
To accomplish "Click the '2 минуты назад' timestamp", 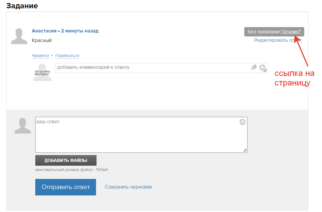I will [80, 31].
